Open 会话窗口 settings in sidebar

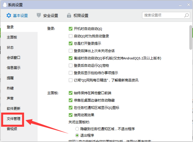pyautogui.click(x=19, y=58)
